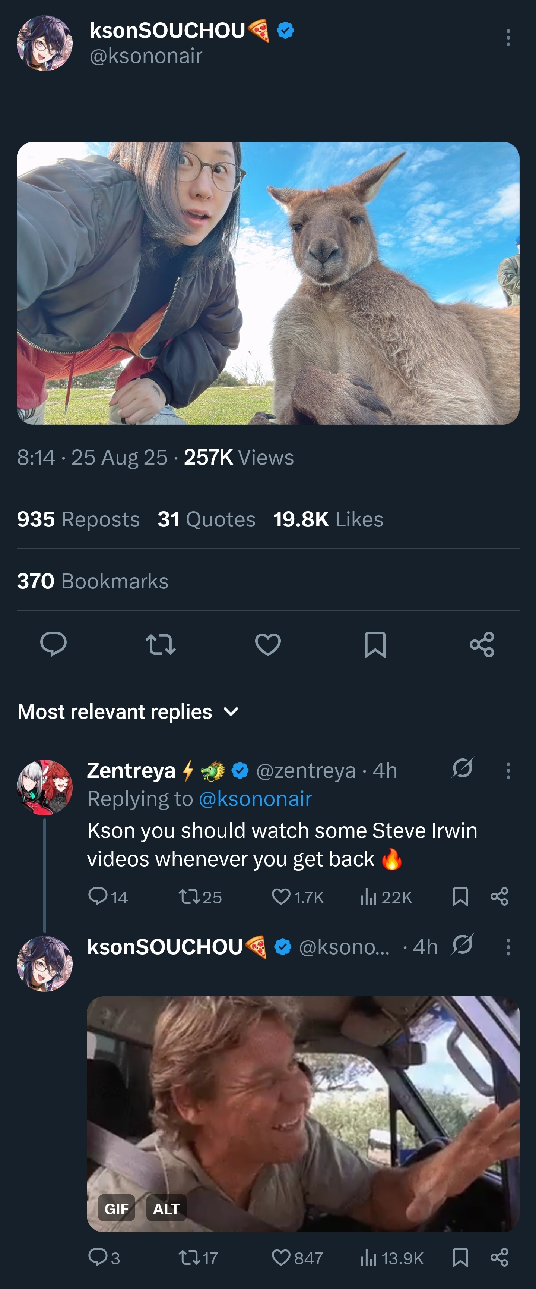Open the 19.8K Likes list
Image resolution: width=536 pixels, height=1289 pixels.
pos(328,519)
